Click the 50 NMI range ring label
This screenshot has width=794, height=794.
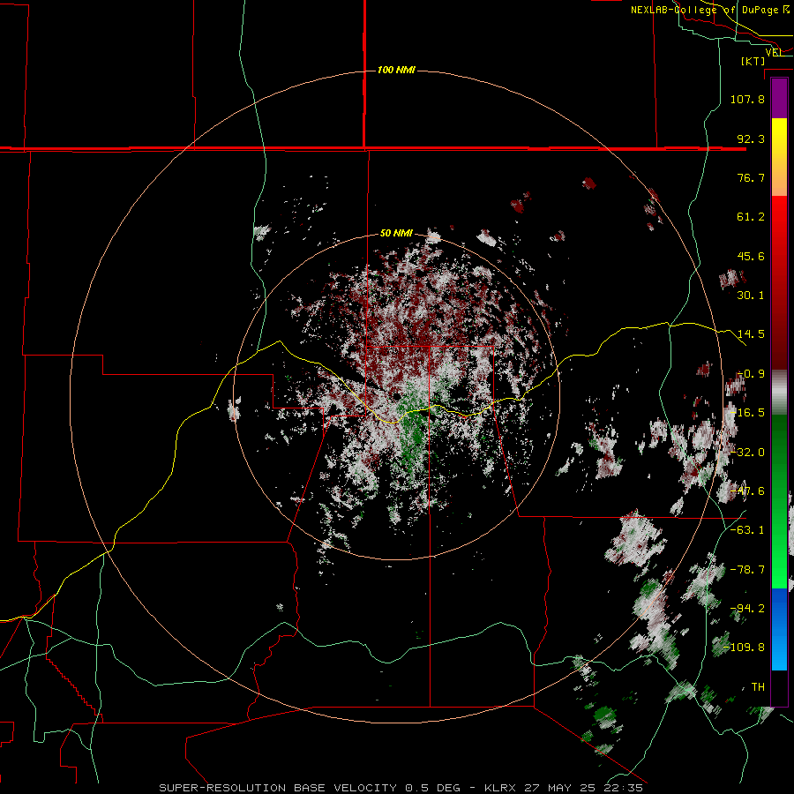click(x=396, y=233)
